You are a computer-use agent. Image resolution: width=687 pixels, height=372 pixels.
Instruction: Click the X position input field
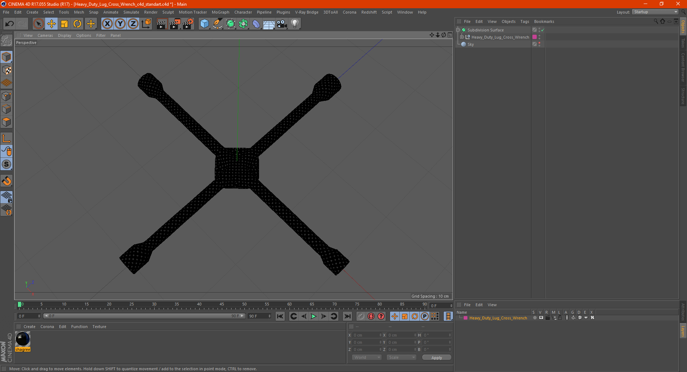click(367, 335)
